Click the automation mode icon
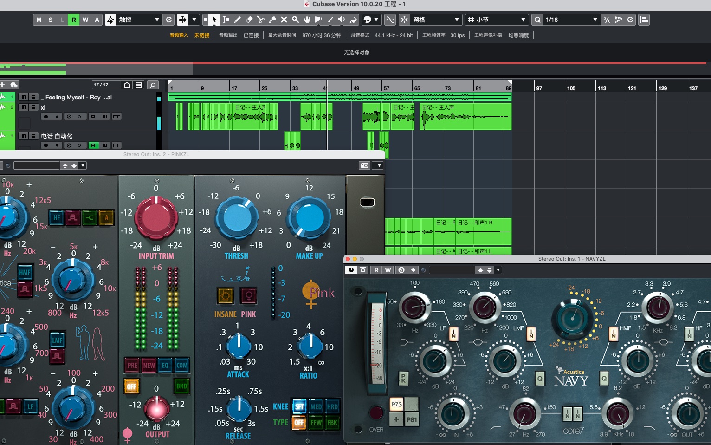The width and height of the screenshot is (711, 445). [x=110, y=20]
